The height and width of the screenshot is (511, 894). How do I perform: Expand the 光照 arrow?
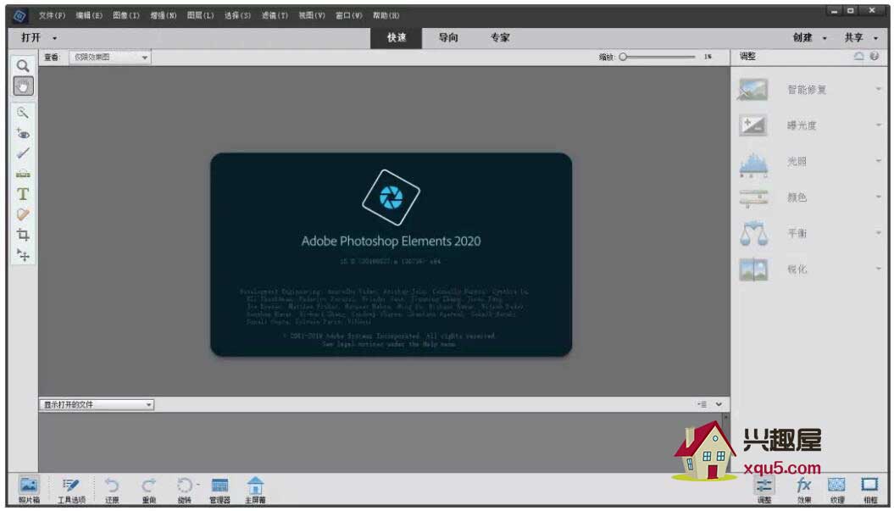pyautogui.click(x=879, y=161)
